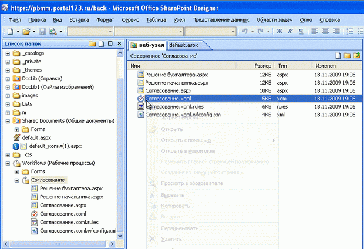Screen dimensions: 364x249
Task: Sort files by the Размер column header
Action: pos(262,66)
